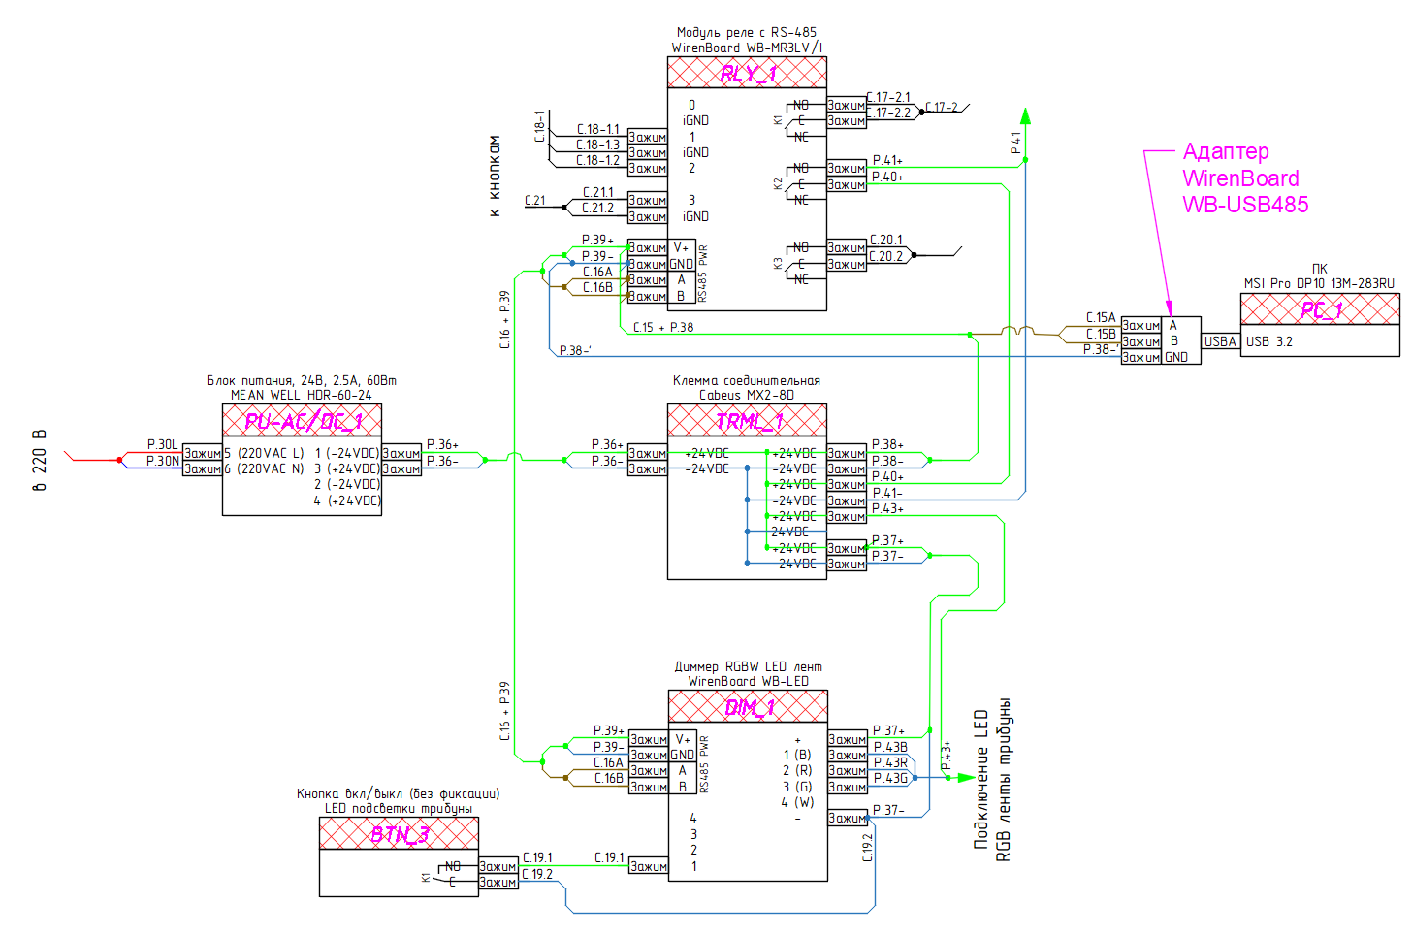Select the P.38+ wire label at TRML_1

pos(886,445)
